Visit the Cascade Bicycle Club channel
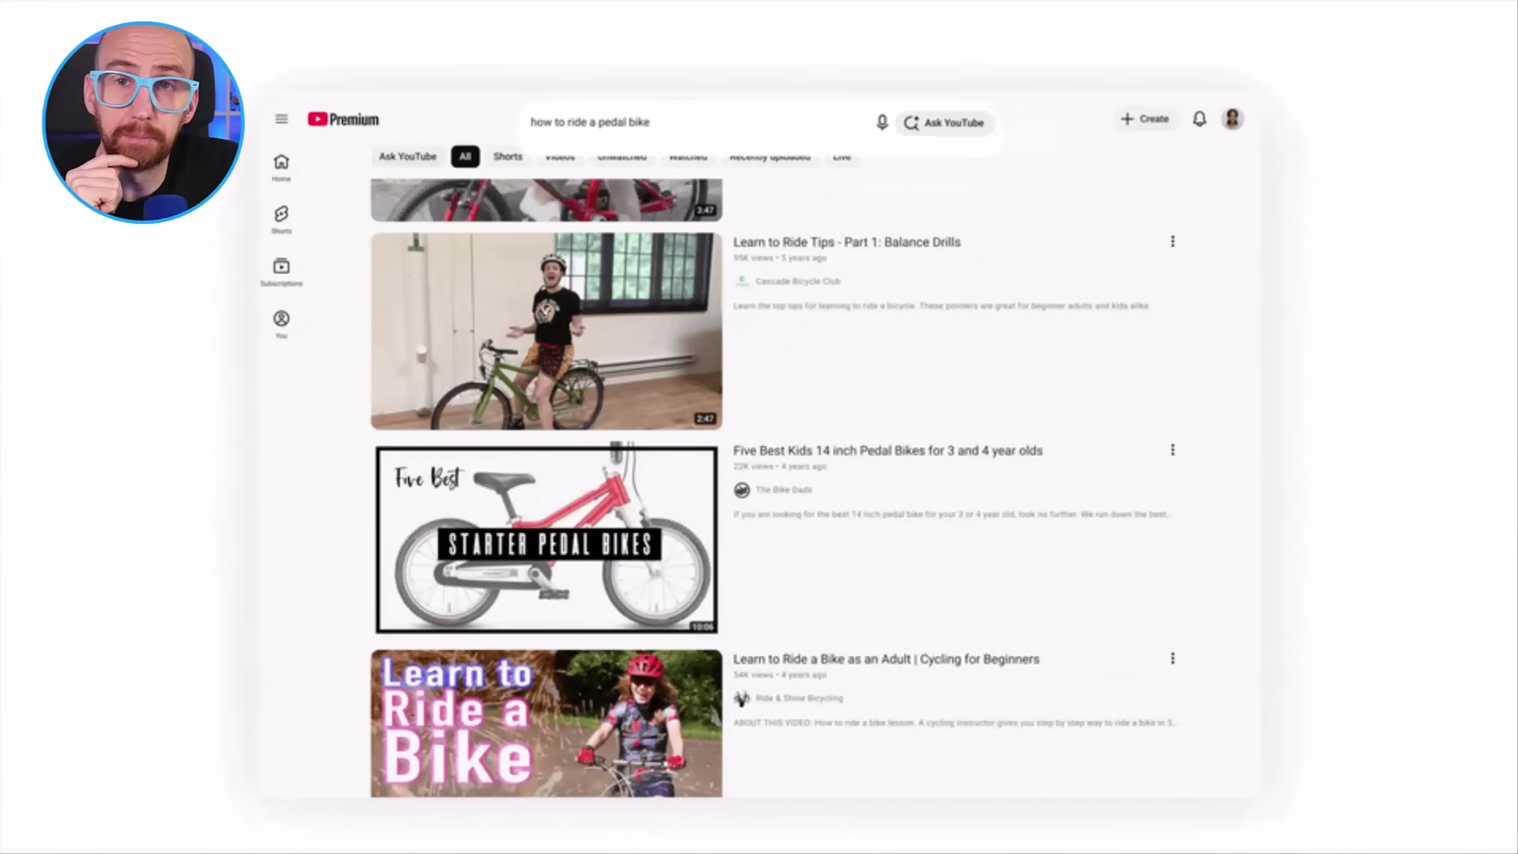The width and height of the screenshot is (1518, 854). click(798, 282)
